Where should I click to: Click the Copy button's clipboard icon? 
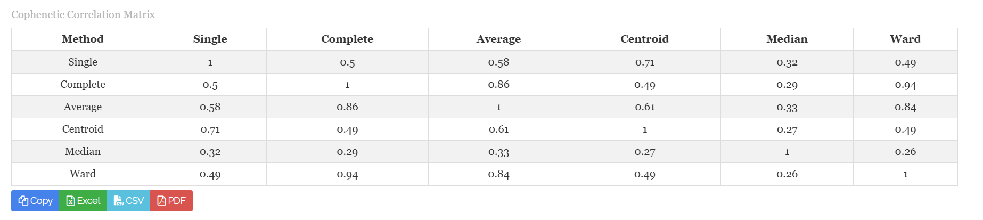tap(23, 201)
